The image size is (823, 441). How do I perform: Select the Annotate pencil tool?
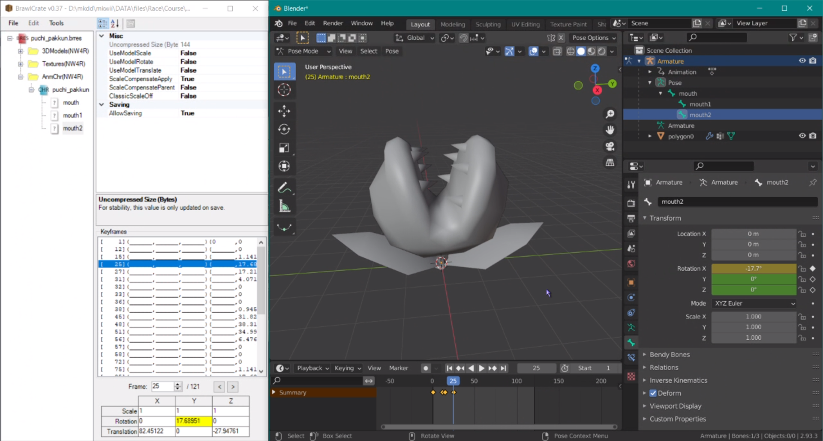pos(284,187)
